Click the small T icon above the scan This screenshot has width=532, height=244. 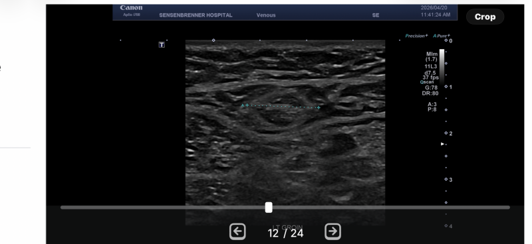pos(162,44)
